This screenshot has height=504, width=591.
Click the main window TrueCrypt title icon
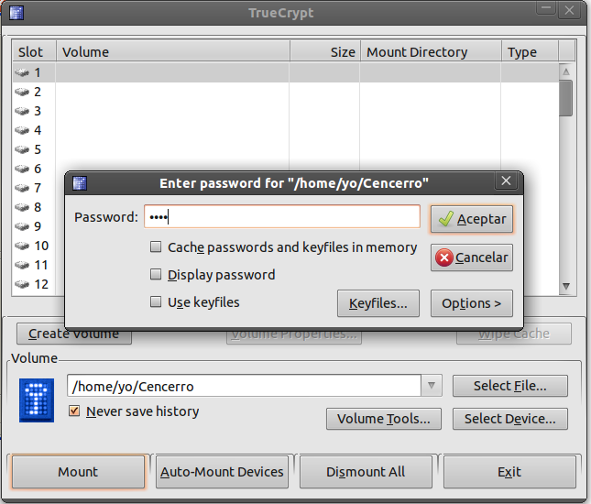[16, 13]
